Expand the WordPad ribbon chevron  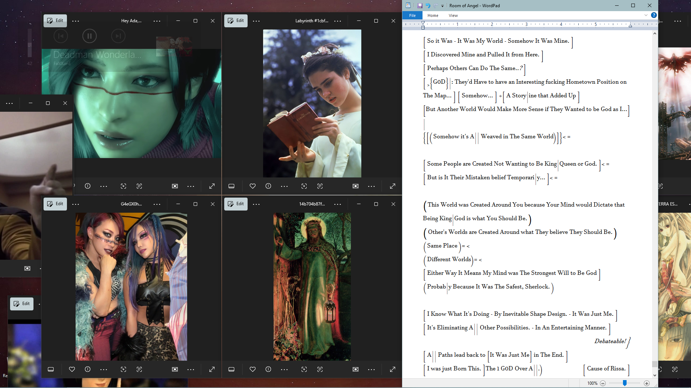click(646, 15)
